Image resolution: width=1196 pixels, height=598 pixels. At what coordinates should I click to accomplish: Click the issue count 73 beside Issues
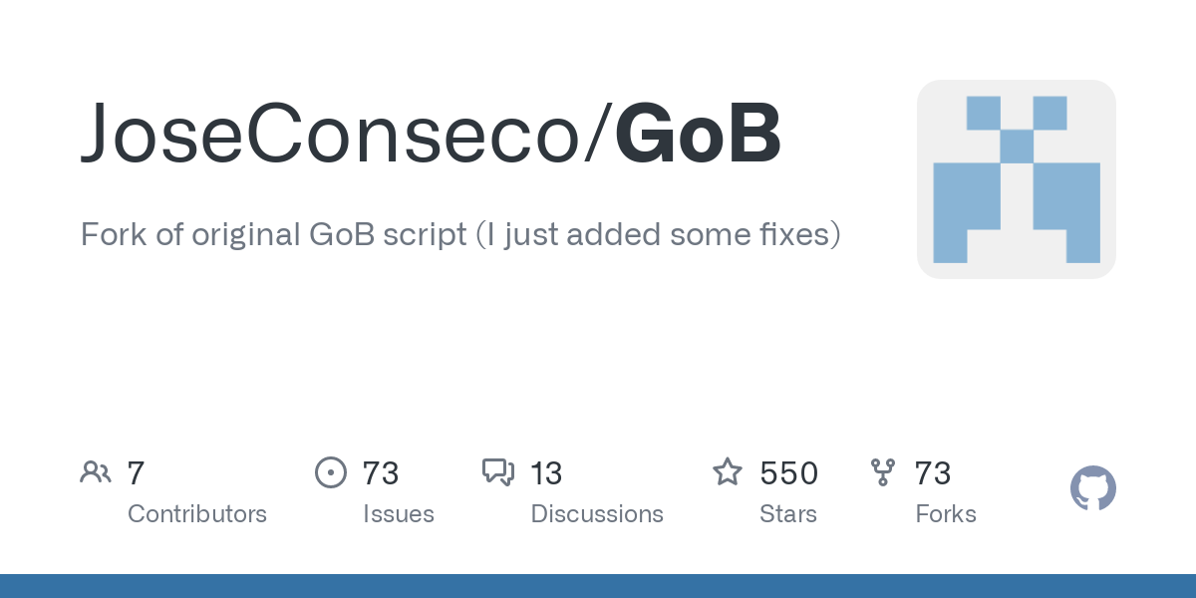[381, 473]
